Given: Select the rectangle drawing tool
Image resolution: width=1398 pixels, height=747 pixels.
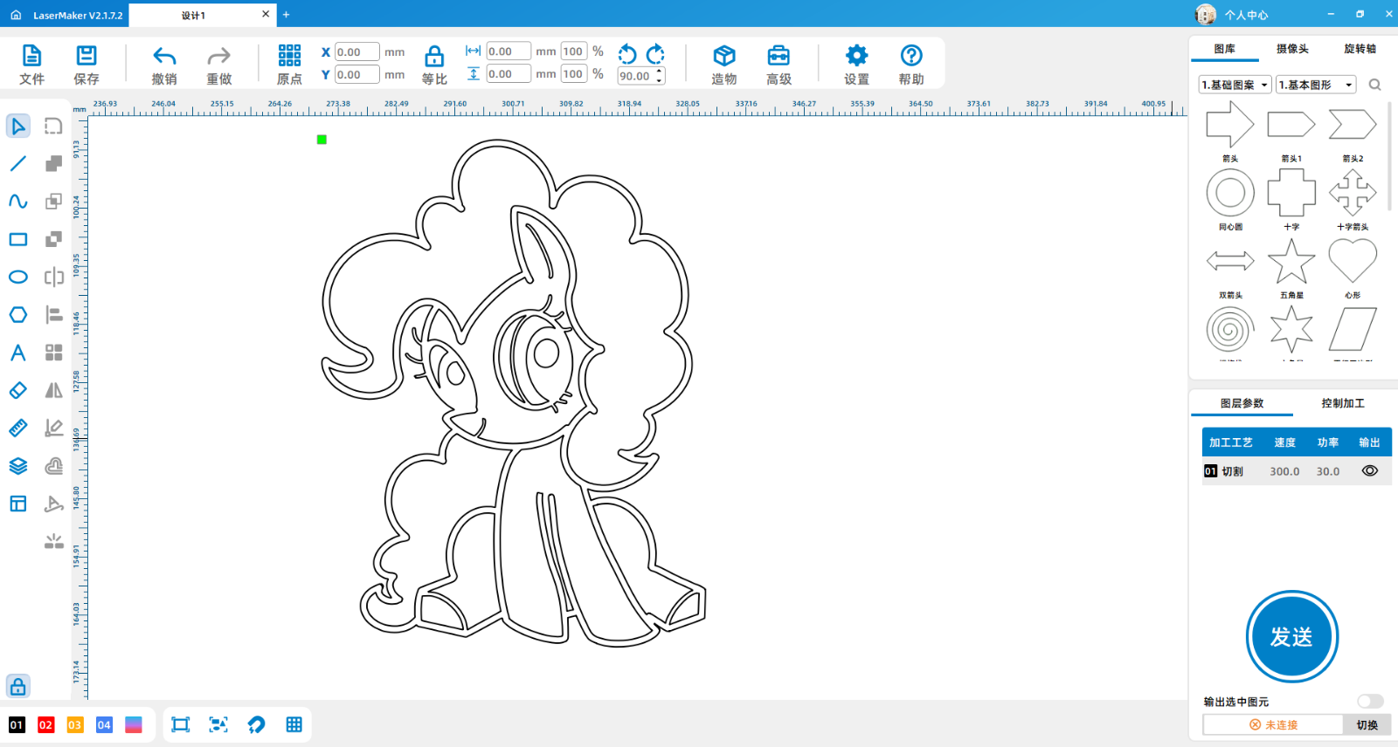Looking at the screenshot, I should click(17, 239).
